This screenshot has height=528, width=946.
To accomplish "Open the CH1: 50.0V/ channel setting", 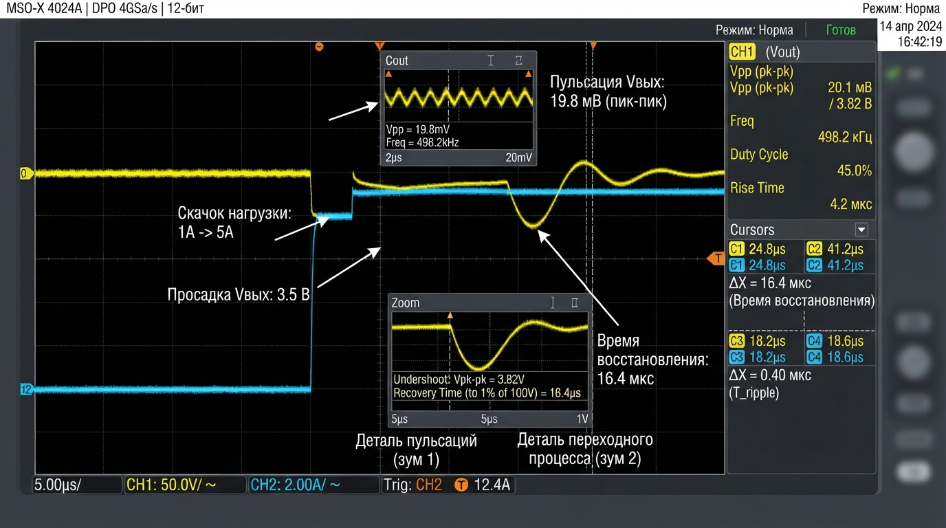I will click(x=185, y=485).
